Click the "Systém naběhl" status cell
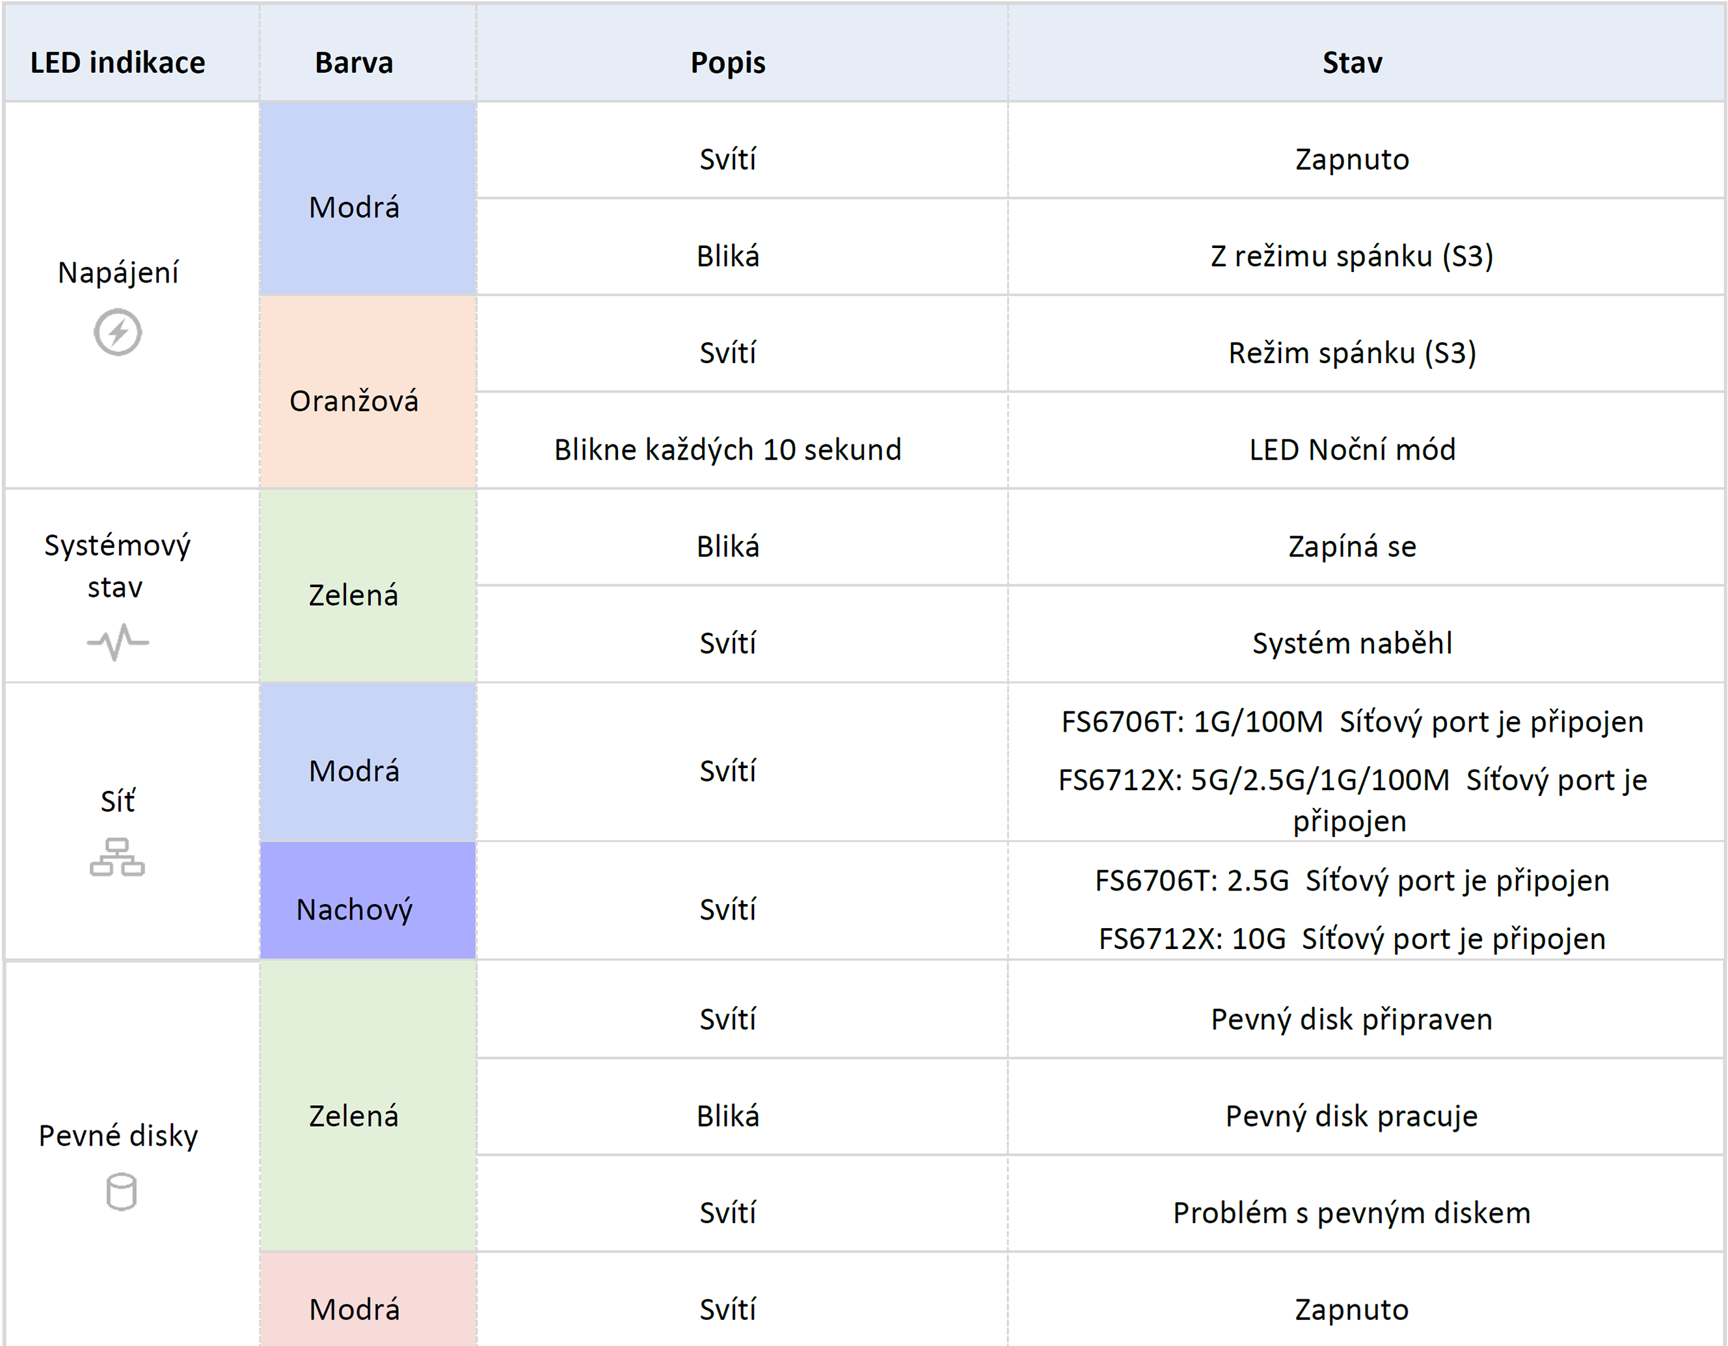This screenshot has width=1728, height=1346. click(x=1352, y=643)
